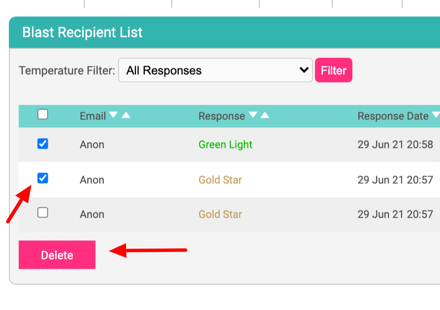
Task: Check the unchecked Gold Star row checkbox
Action: (43, 213)
